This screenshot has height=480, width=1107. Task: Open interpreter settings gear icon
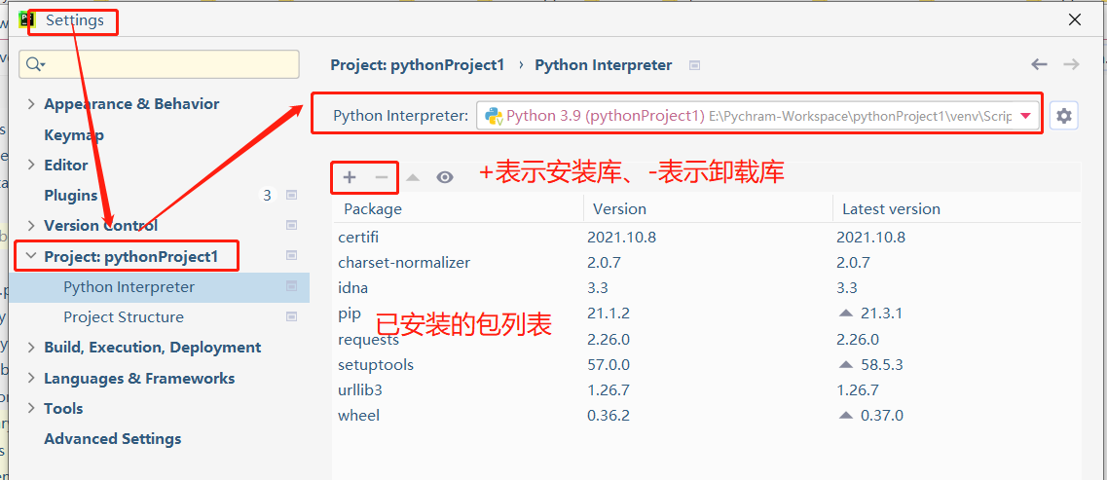1064,116
